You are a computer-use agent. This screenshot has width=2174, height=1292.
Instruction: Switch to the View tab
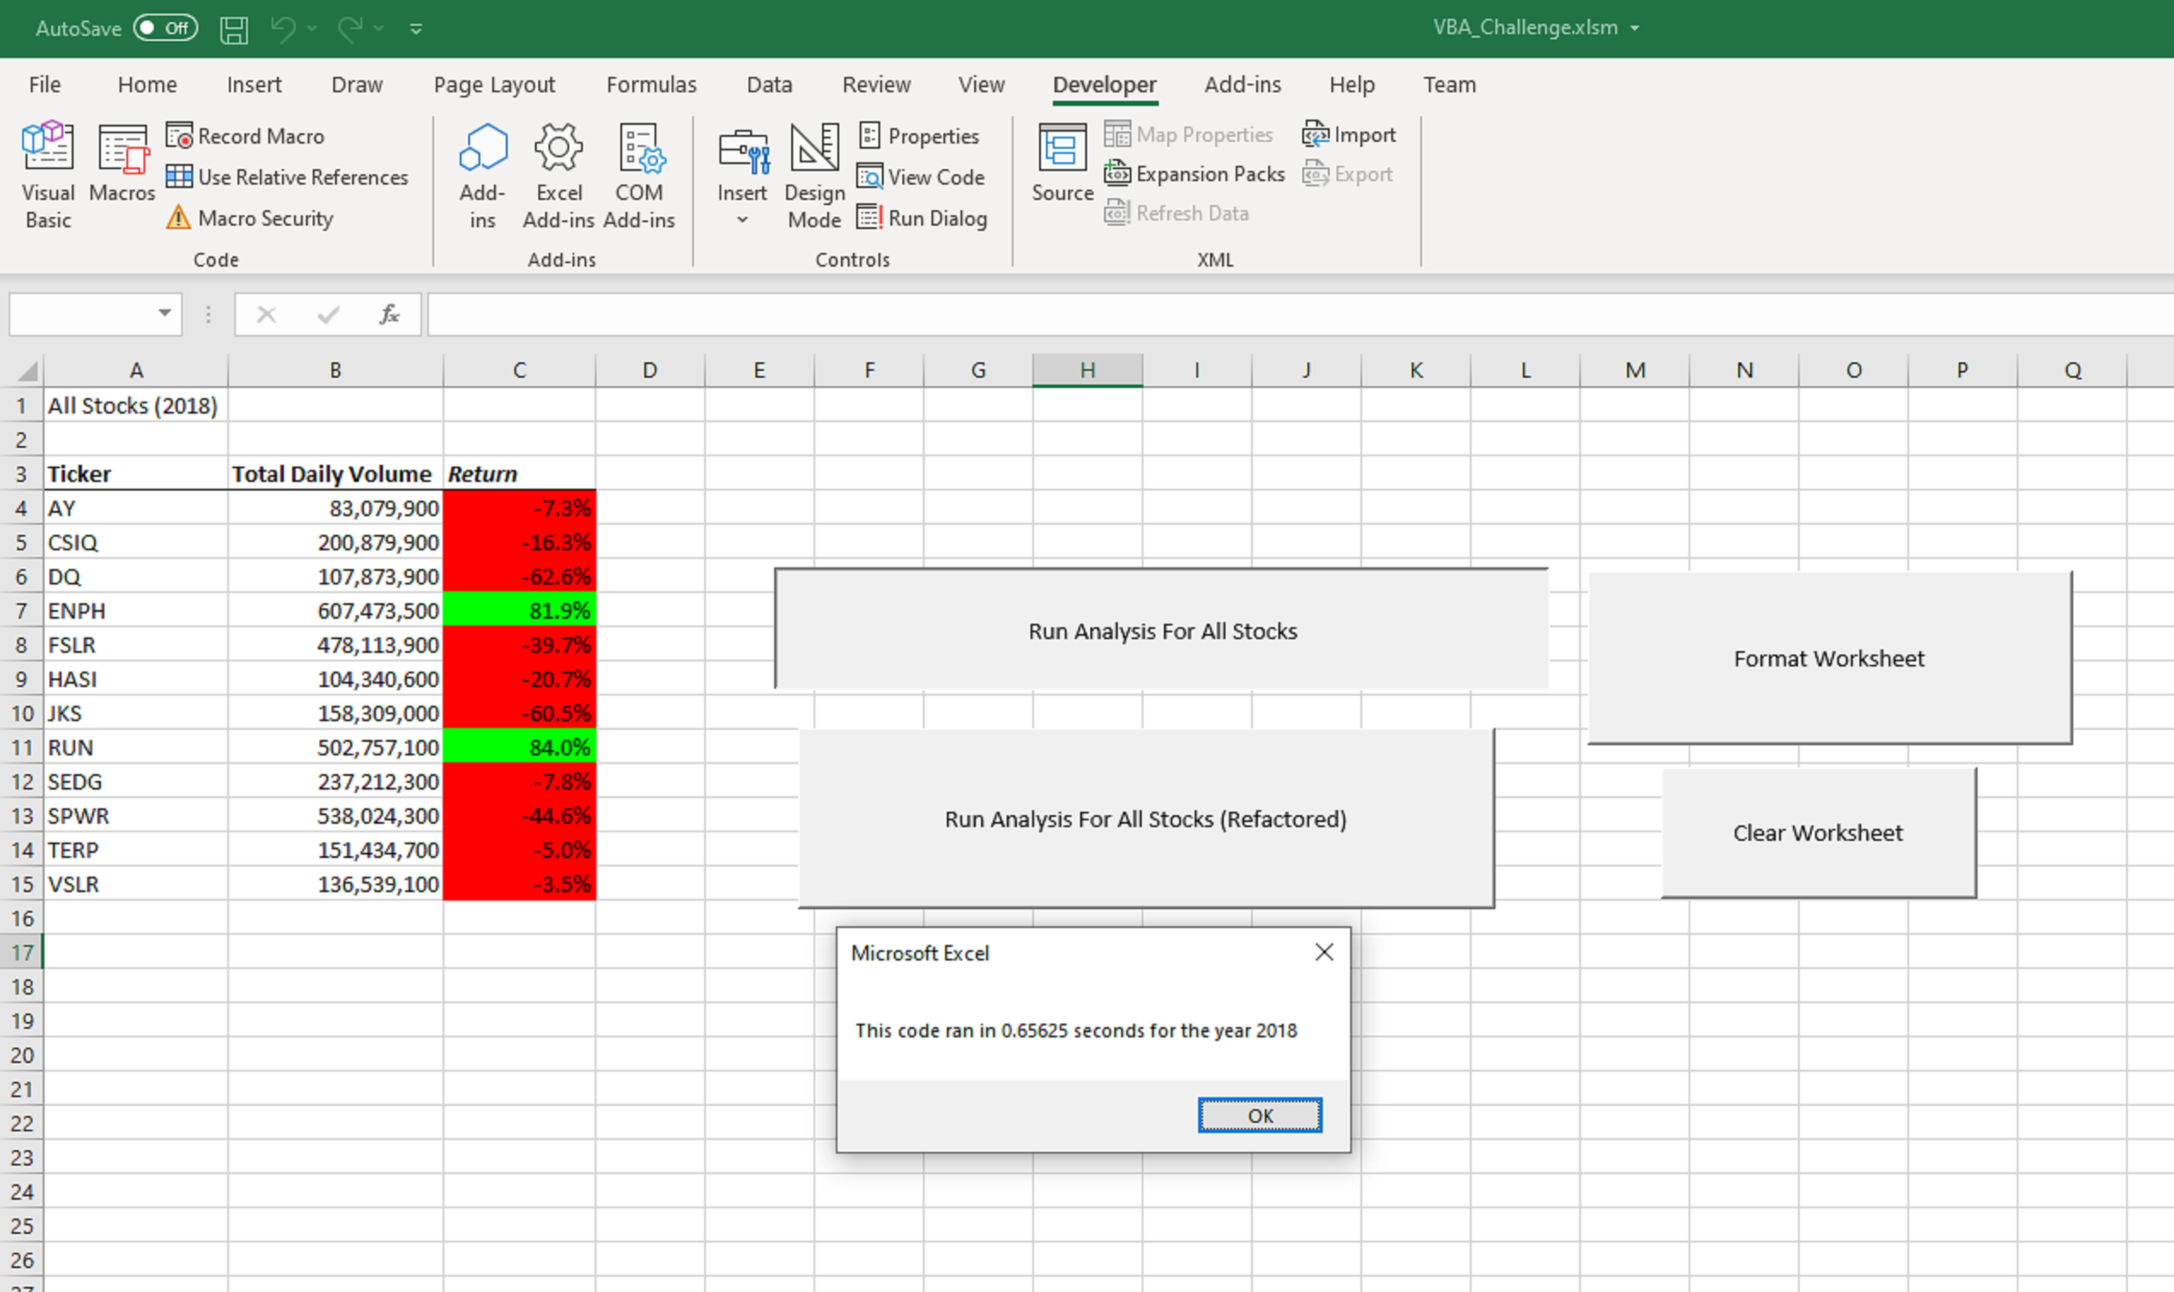[x=981, y=85]
